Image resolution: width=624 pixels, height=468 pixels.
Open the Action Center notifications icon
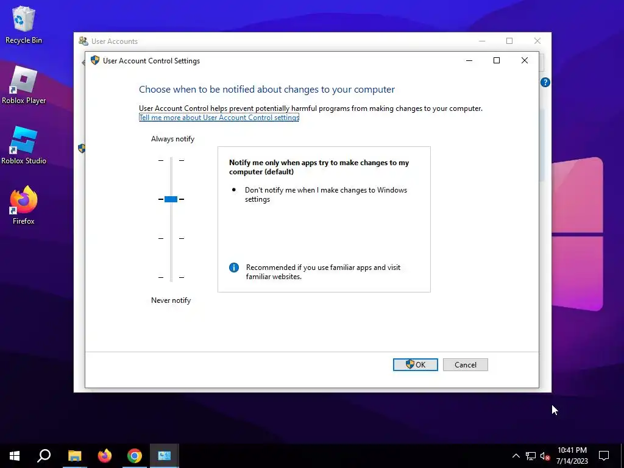604,456
